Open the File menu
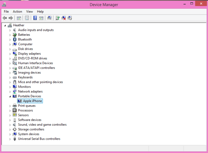 6,12
